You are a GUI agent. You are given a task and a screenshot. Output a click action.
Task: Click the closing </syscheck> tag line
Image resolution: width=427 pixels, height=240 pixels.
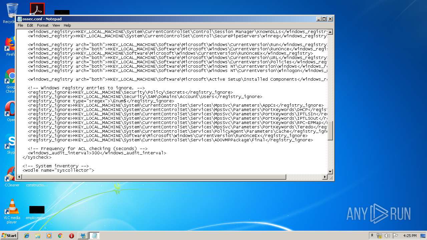37,157
